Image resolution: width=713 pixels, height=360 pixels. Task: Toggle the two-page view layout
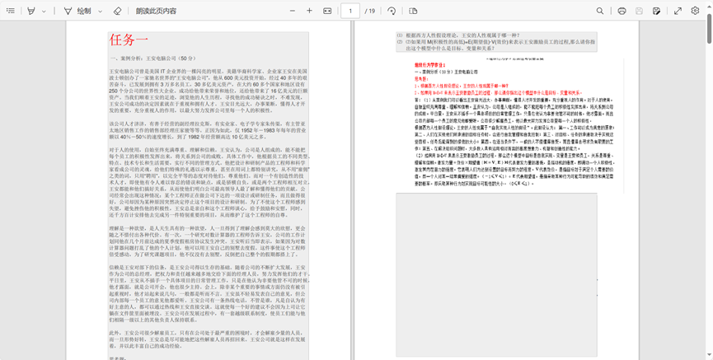click(413, 12)
